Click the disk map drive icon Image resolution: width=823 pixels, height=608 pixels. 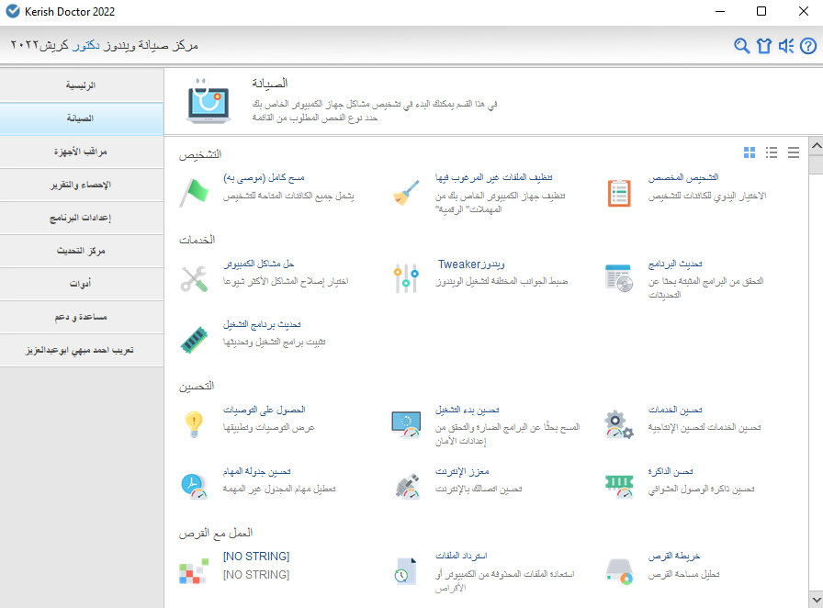(619, 571)
